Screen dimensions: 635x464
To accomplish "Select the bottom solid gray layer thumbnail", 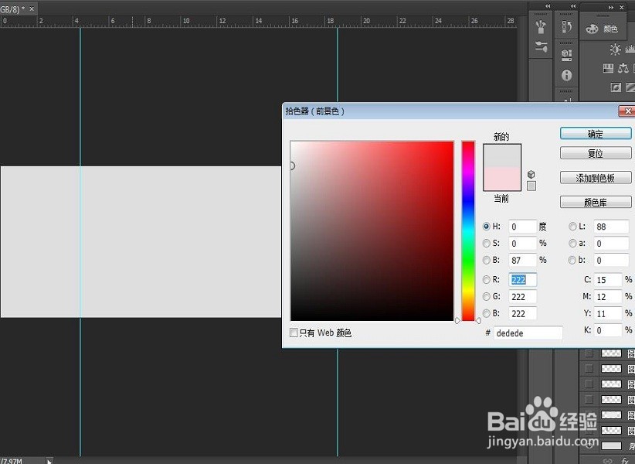I will tap(611, 445).
